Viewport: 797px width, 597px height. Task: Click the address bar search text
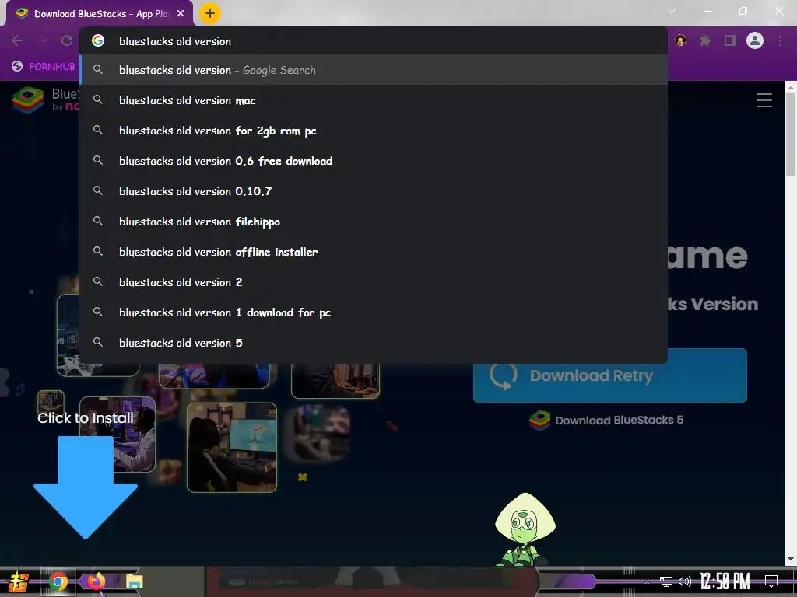175,41
